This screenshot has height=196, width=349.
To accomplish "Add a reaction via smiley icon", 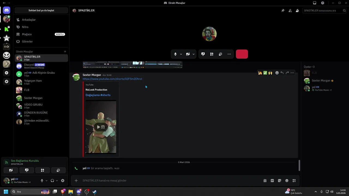I will (277, 73).
